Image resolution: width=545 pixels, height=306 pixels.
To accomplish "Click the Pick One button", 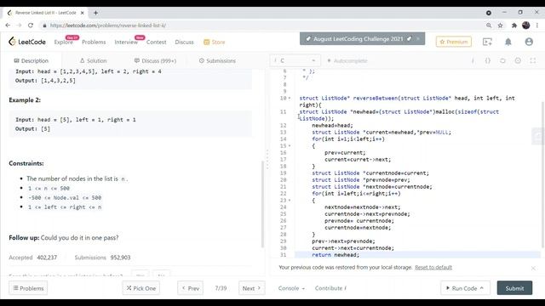I will [141, 288].
